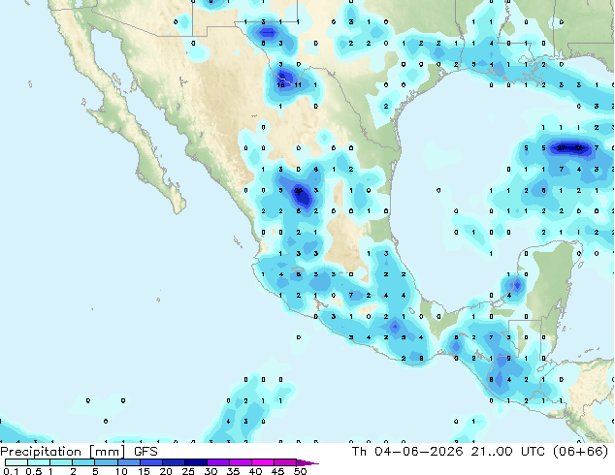Select the 30–35 mm purple legend box

coord(218,462)
